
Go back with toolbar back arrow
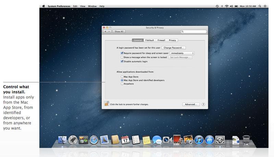click(x=105, y=32)
